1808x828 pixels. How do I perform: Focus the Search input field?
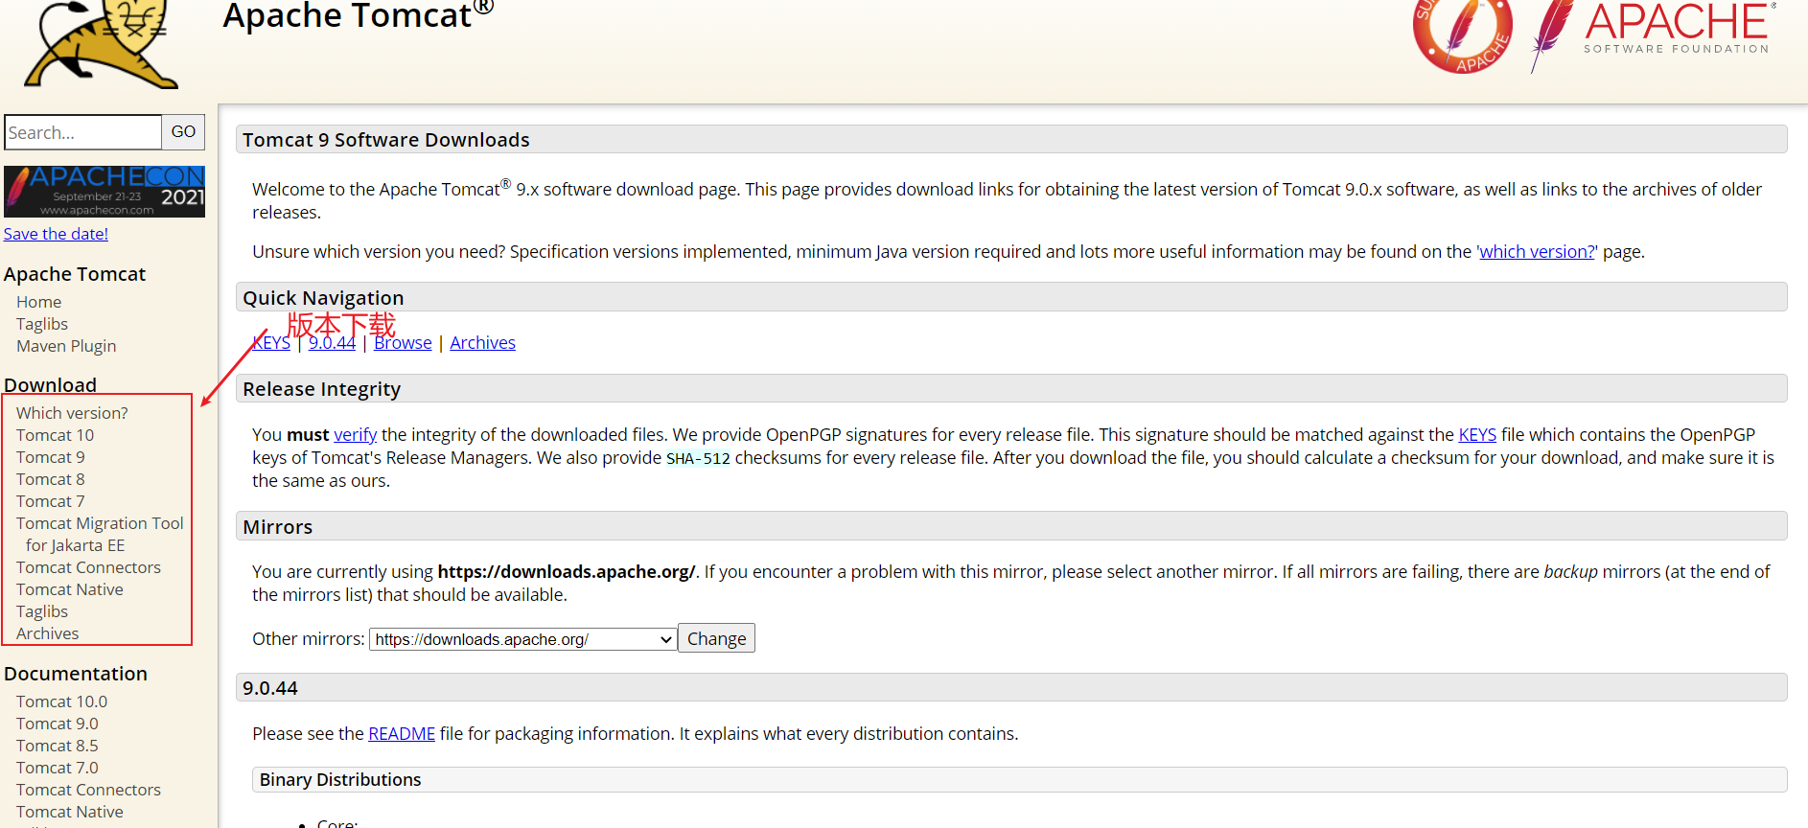click(x=83, y=132)
